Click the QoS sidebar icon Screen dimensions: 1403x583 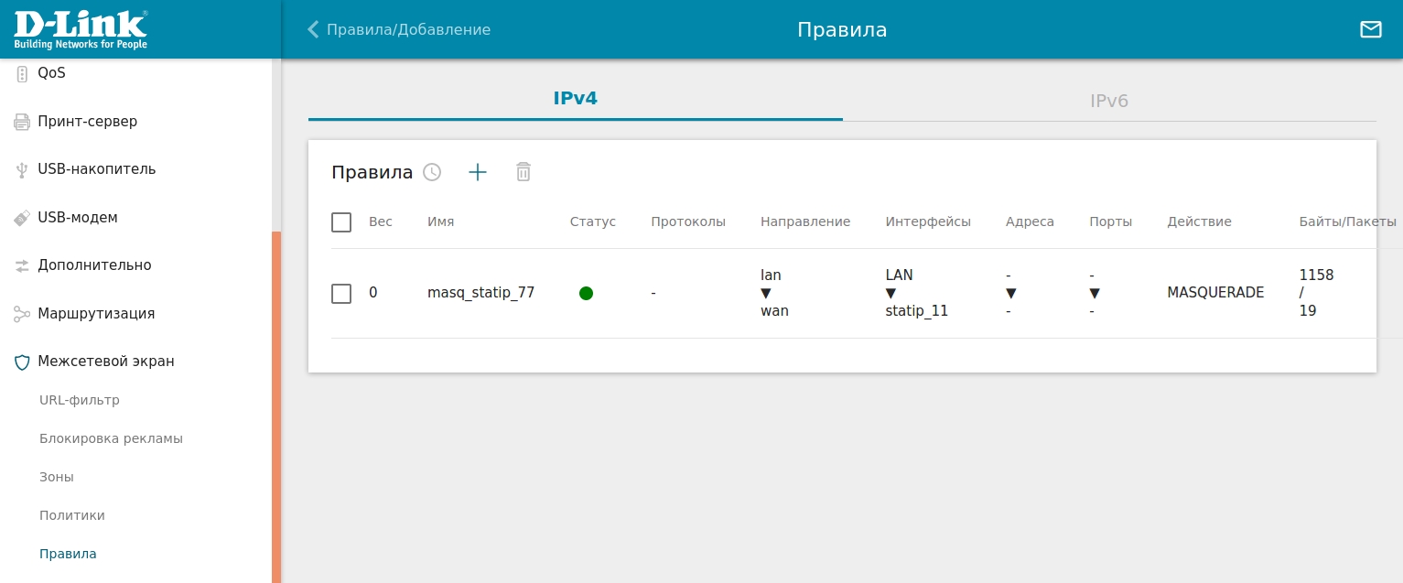pyautogui.click(x=22, y=74)
